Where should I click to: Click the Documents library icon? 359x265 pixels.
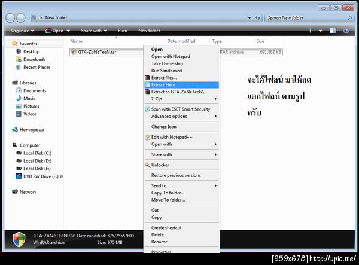[19, 90]
